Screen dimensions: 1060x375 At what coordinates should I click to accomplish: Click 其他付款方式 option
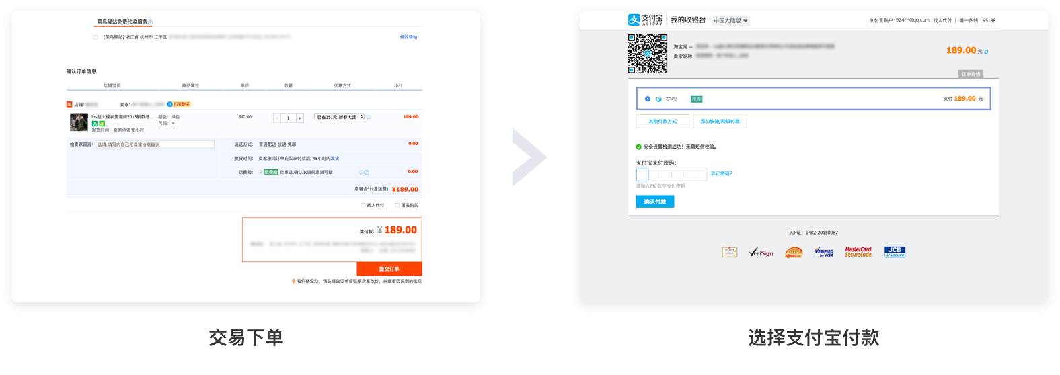(x=662, y=122)
